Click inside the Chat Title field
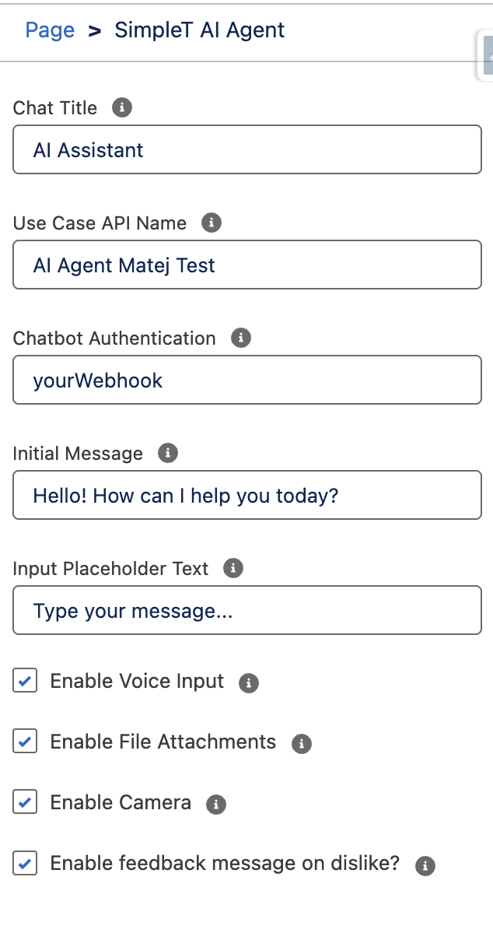The height and width of the screenshot is (926, 493). point(247,149)
